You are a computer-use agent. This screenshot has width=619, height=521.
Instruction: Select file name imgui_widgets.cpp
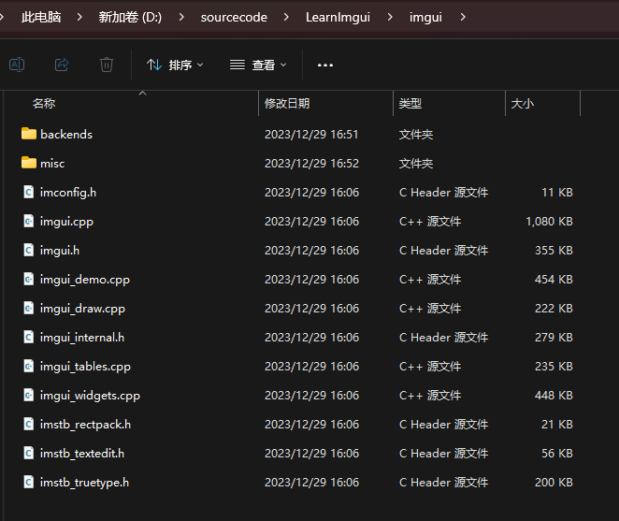click(x=90, y=396)
